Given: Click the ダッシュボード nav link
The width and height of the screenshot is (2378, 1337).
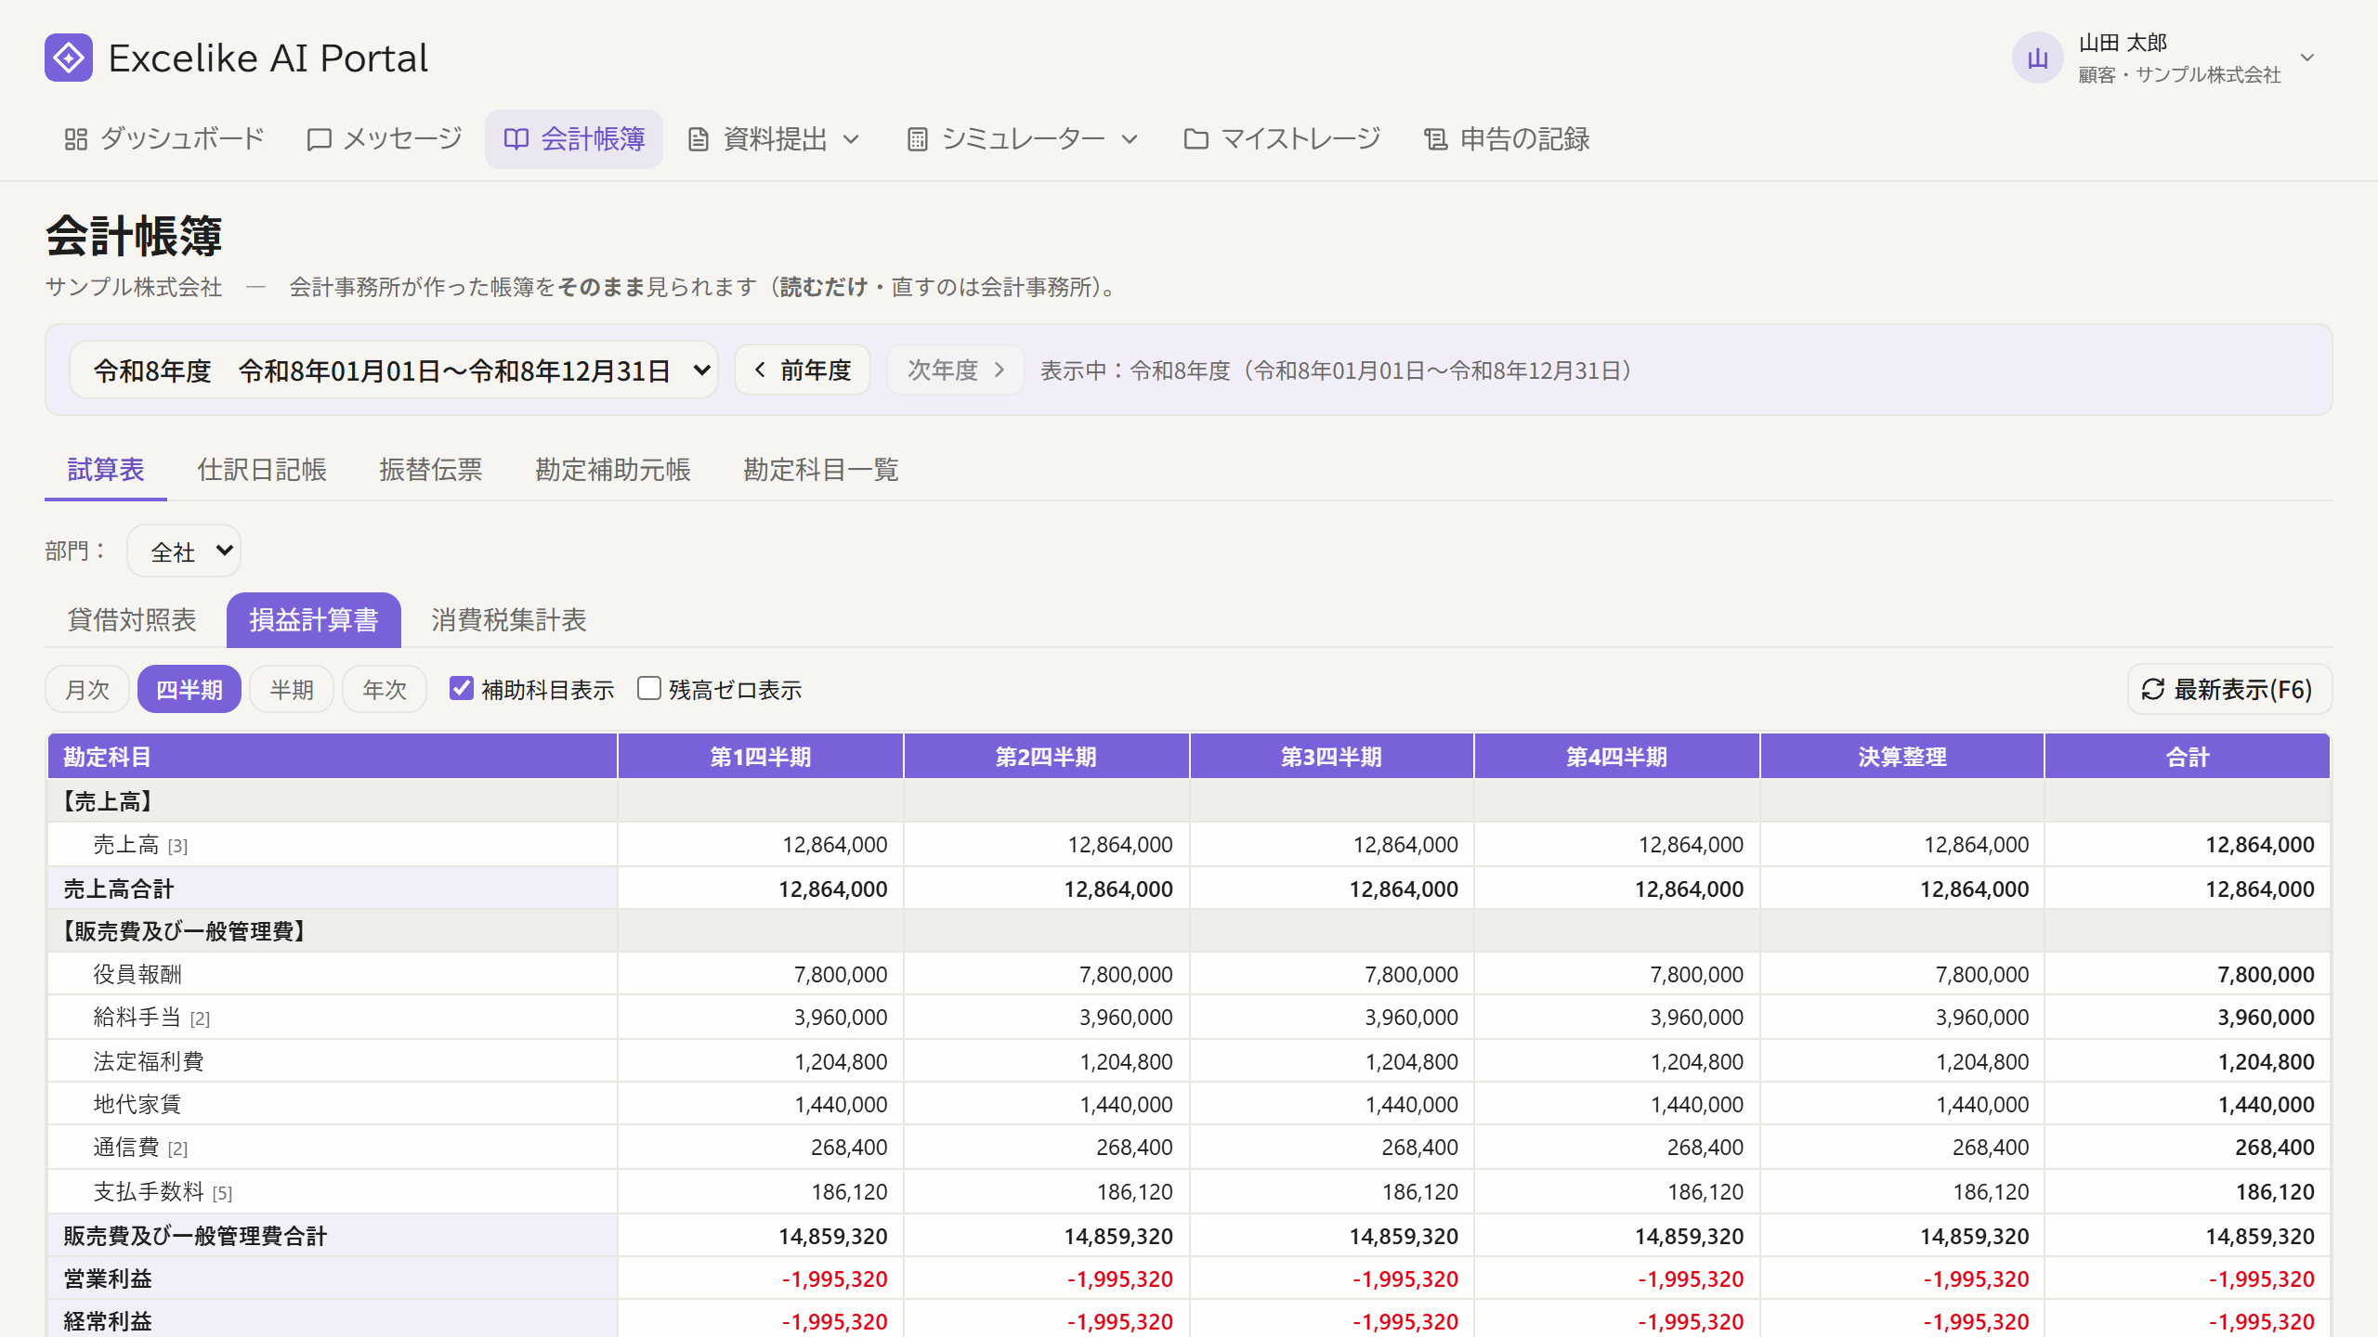Looking at the screenshot, I should (163, 139).
